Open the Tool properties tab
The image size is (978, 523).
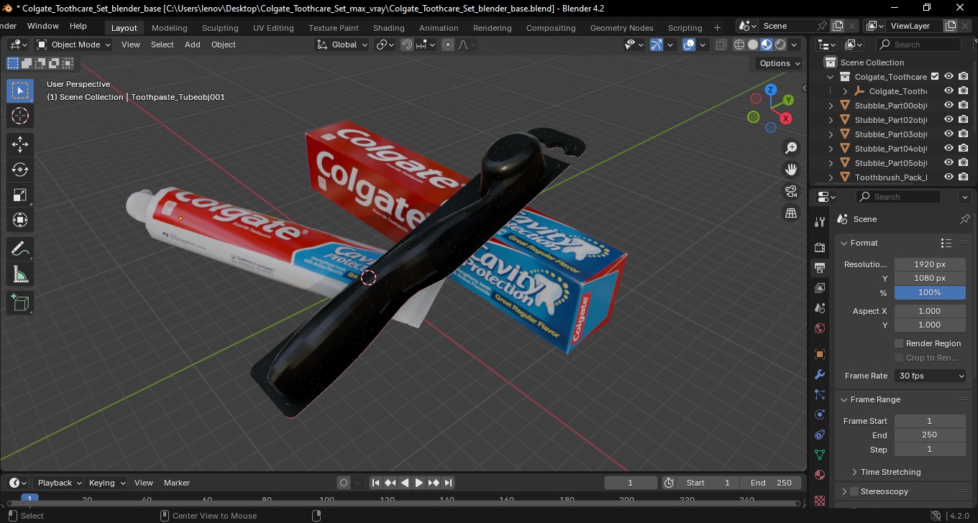820,222
